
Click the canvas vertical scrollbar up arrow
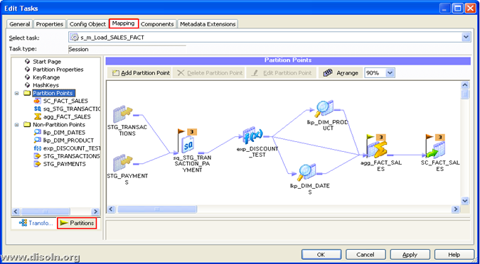tap(465, 85)
